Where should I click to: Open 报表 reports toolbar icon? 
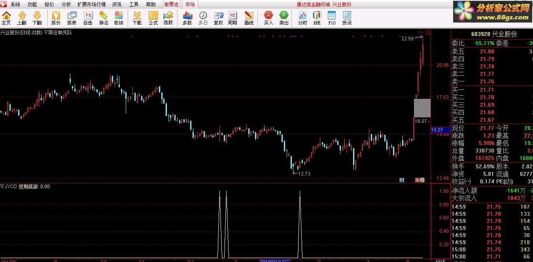(x=72, y=18)
